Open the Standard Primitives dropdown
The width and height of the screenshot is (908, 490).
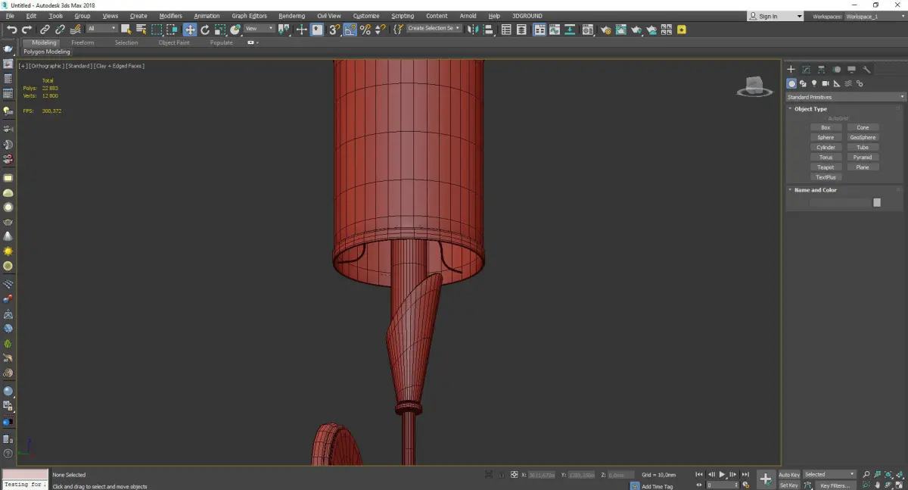pos(845,97)
